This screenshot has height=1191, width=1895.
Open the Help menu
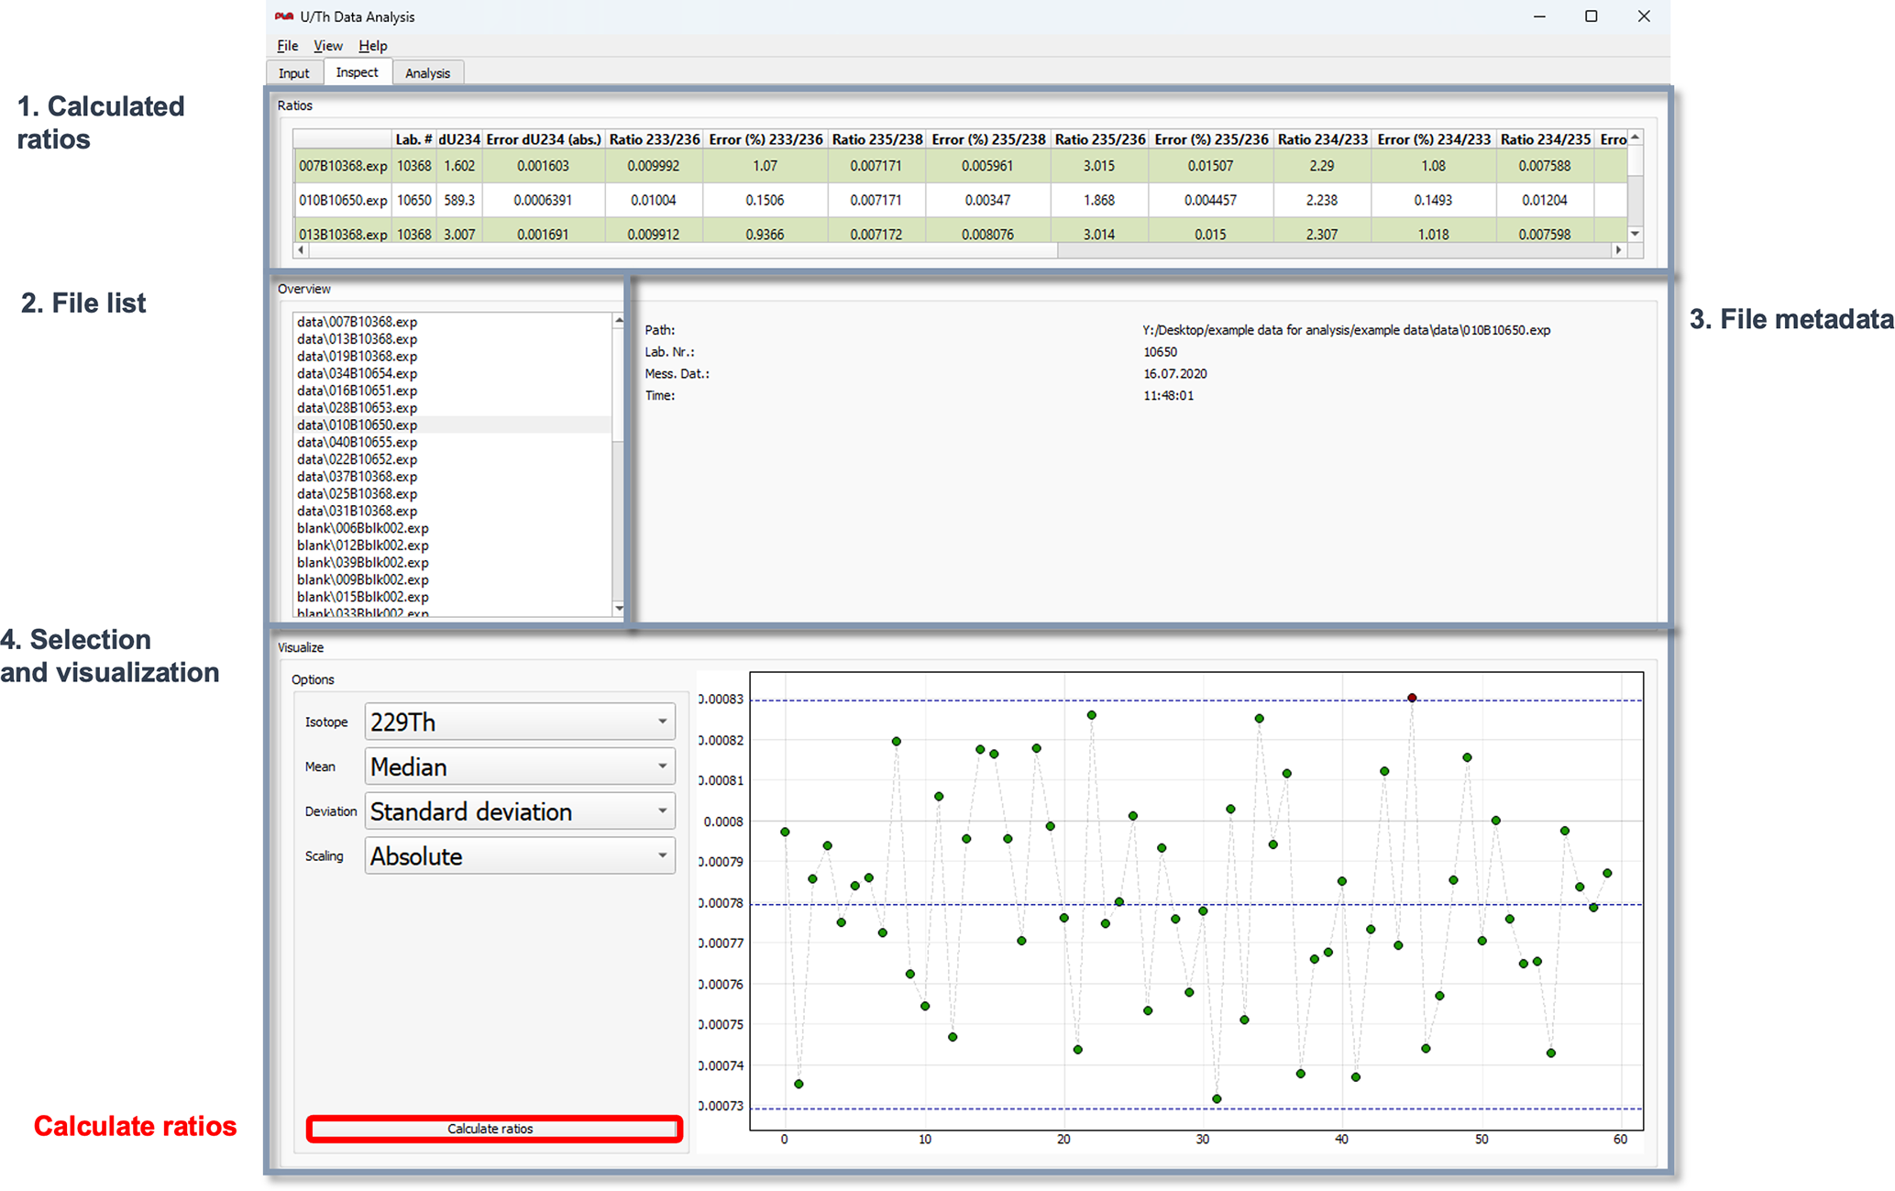[372, 46]
